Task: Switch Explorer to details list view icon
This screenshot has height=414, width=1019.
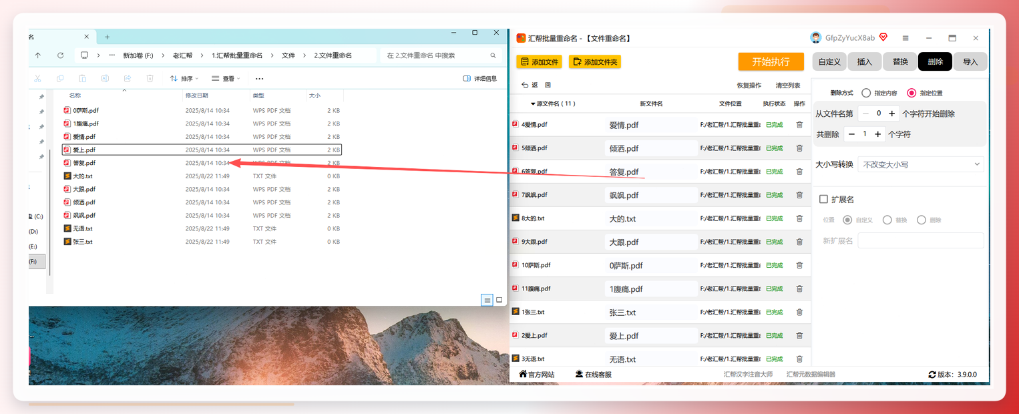Action: (487, 300)
